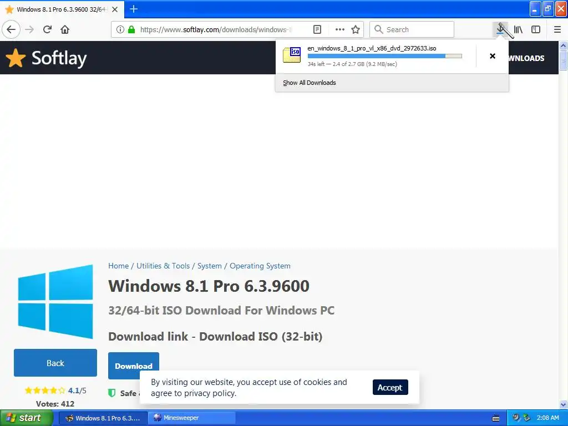This screenshot has height=426, width=568.
Task: Click the first system tray icon
Action: (516, 417)
